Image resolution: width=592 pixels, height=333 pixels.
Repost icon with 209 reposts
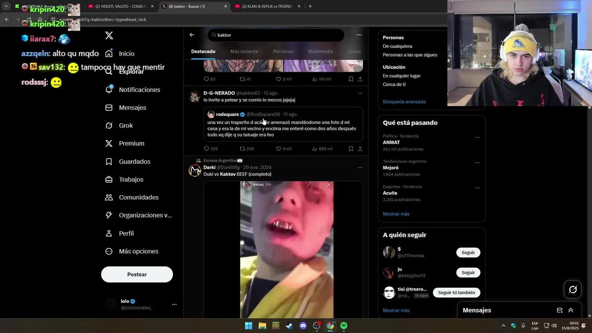pos(242,149)
